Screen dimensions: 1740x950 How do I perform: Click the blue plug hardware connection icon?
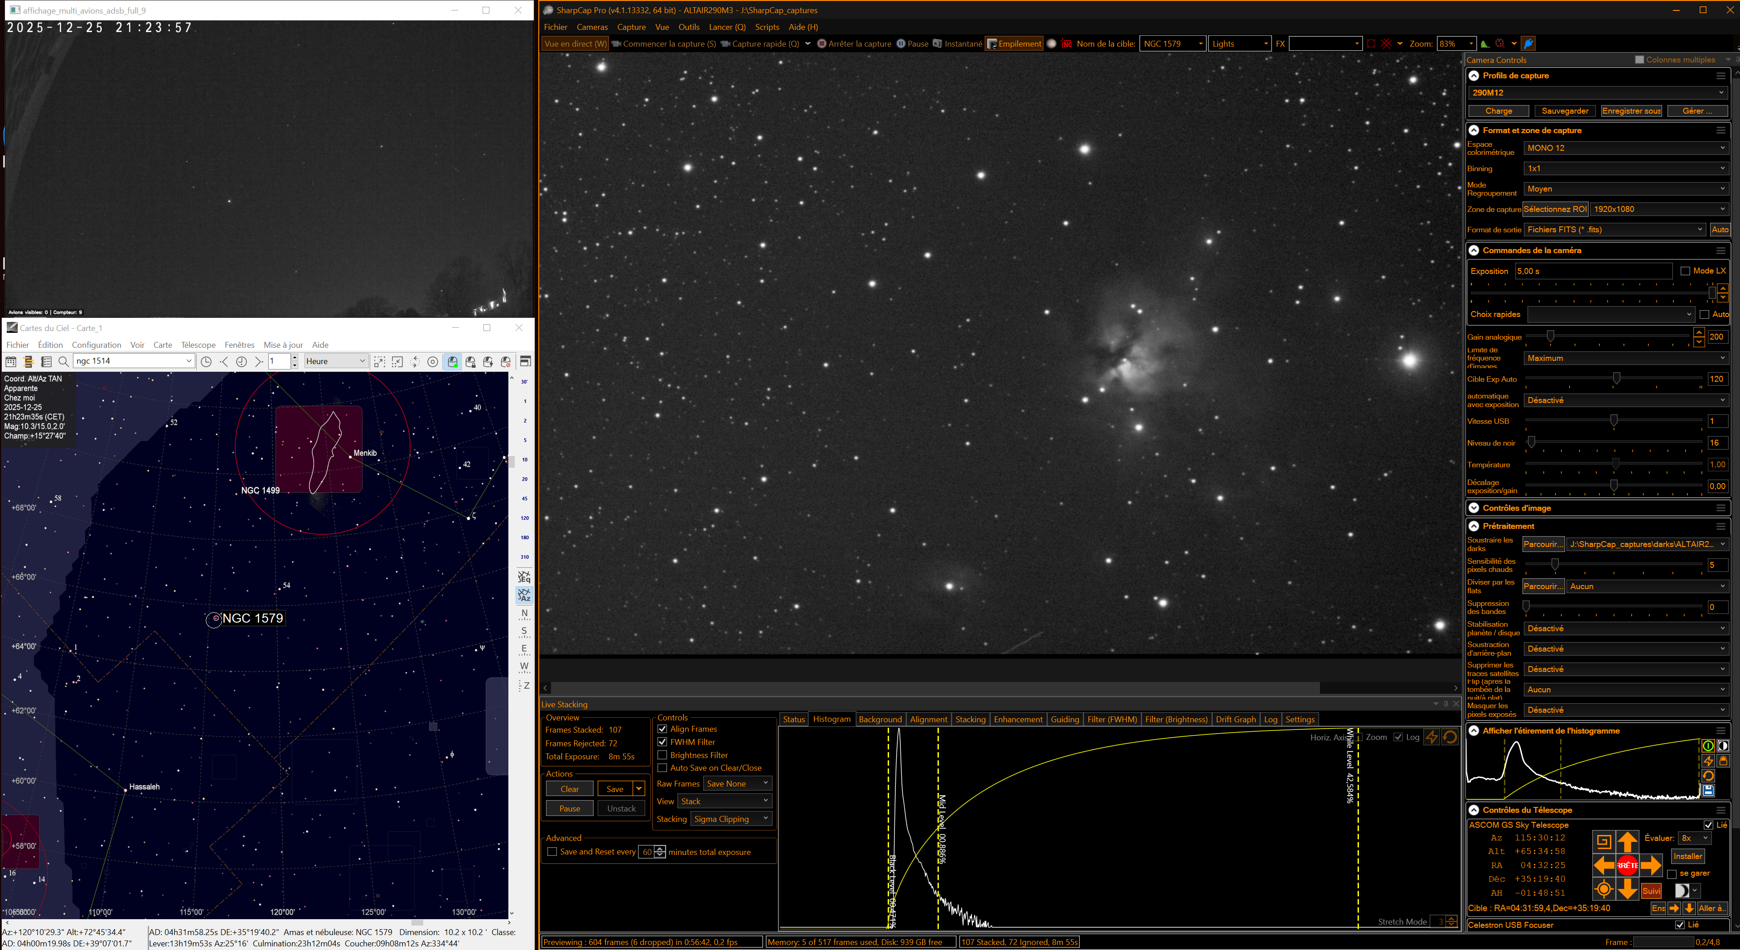(x=1528, y=44)
